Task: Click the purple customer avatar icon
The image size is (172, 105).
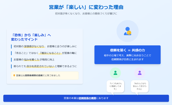Action: (140, 73)
